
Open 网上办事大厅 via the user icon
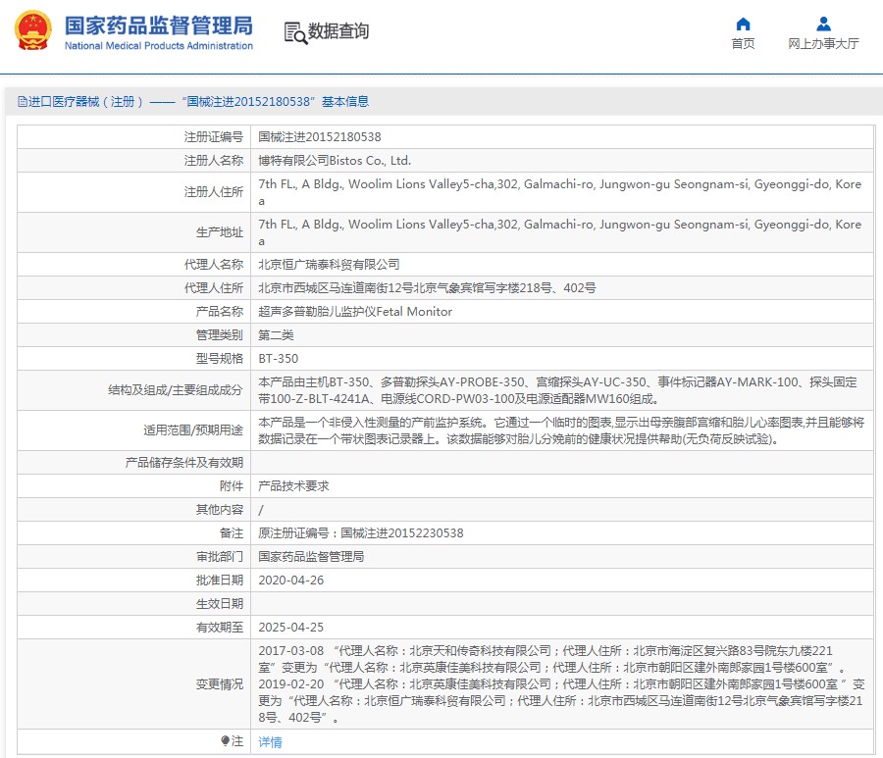point(823,24)
